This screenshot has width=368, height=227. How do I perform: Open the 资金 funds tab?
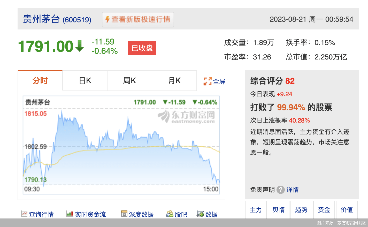(324, 210)
